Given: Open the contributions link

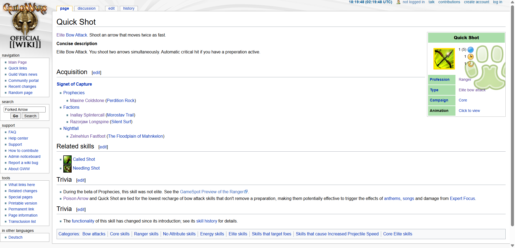Looking at the screenshot, I should [449, 2].
